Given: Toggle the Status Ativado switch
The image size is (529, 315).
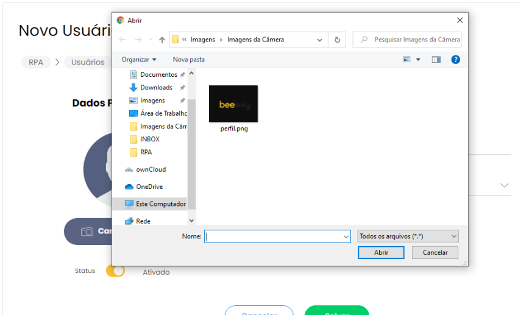Looking at the screenshot, I should (x=115, y=271).
